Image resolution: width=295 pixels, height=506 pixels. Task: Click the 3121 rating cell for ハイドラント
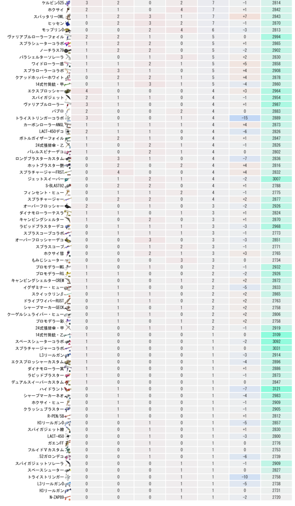276,389
